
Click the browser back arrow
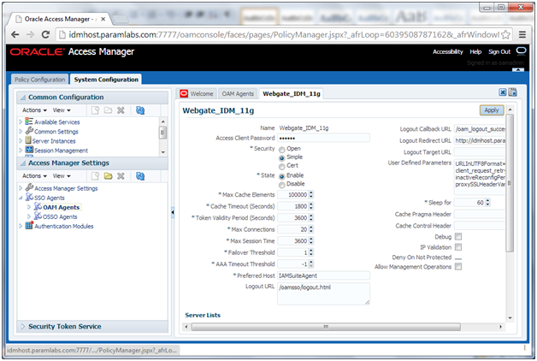coord(15,34)
